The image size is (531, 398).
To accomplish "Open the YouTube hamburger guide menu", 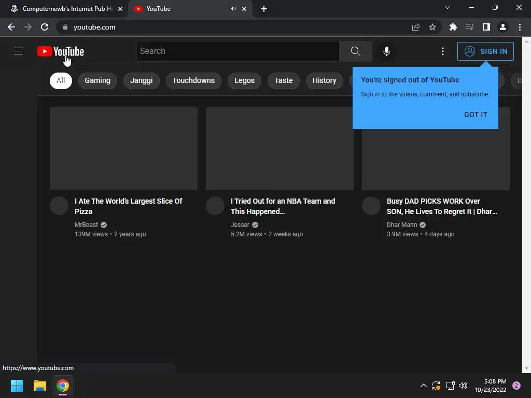I will [x=19, y=51].
